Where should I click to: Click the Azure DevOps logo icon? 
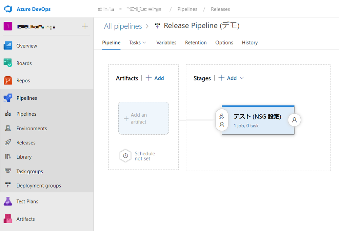click(8, 9)
